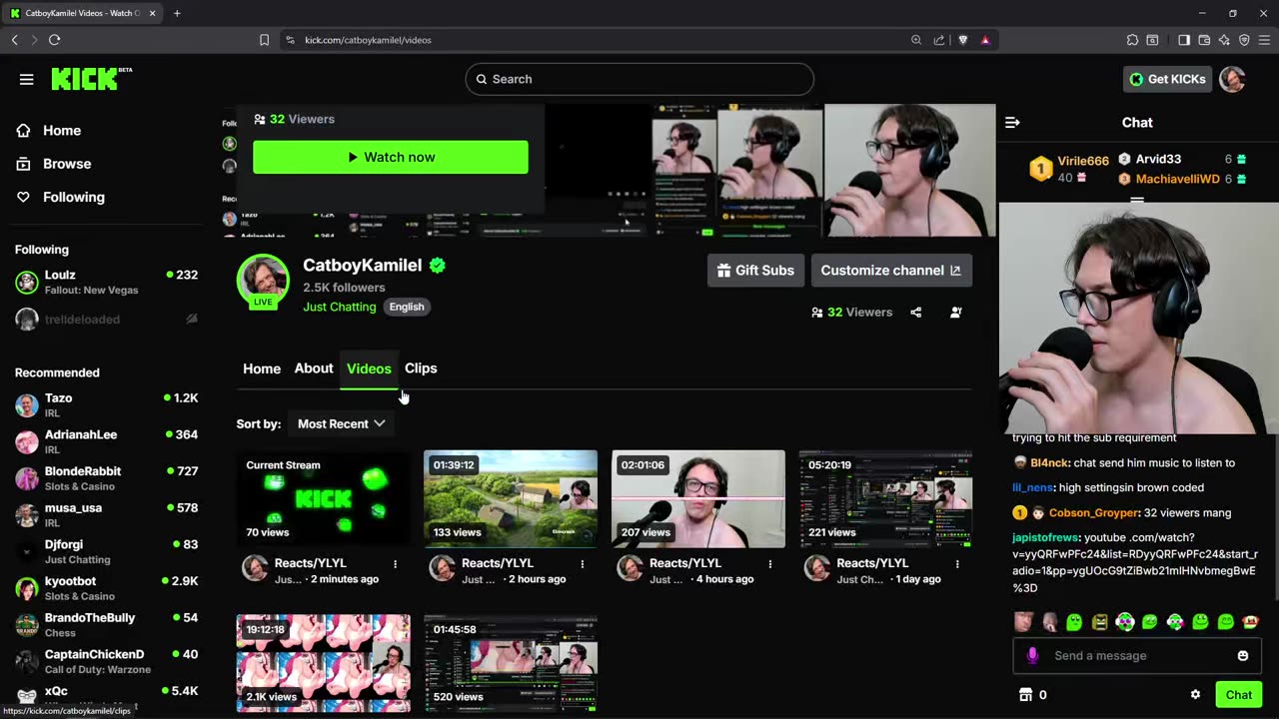Open options for the 2 hours ago video
This screenshot has width=1279, height=719.
[x=583, y=564]
